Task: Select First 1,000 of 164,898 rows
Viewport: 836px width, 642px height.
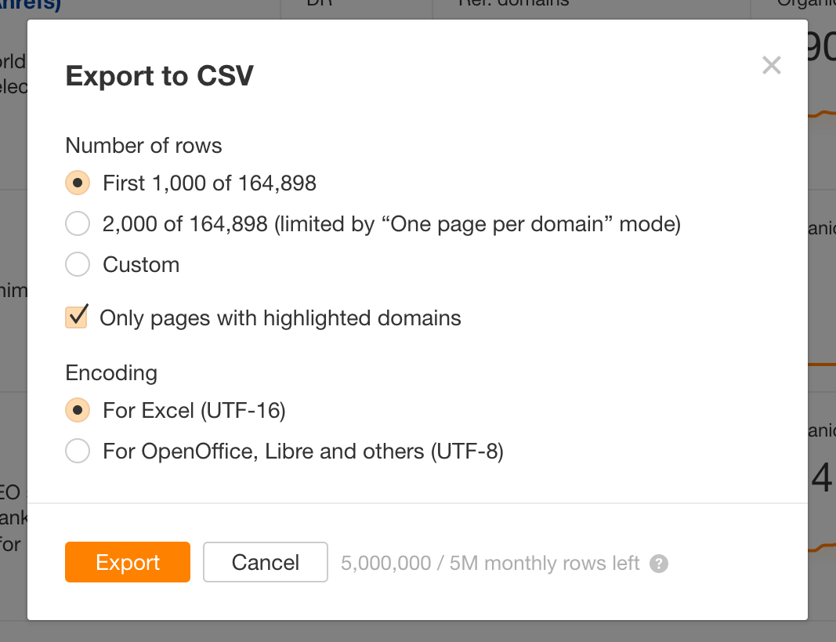Action: click(x=78, y=183)
